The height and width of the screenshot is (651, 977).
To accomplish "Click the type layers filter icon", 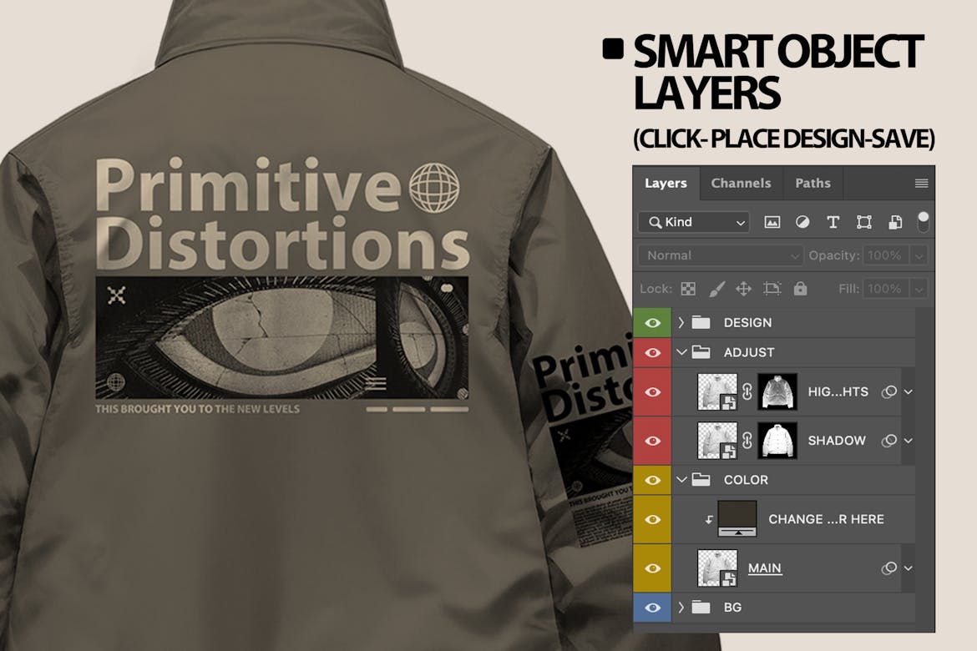I will coord(833,222).
